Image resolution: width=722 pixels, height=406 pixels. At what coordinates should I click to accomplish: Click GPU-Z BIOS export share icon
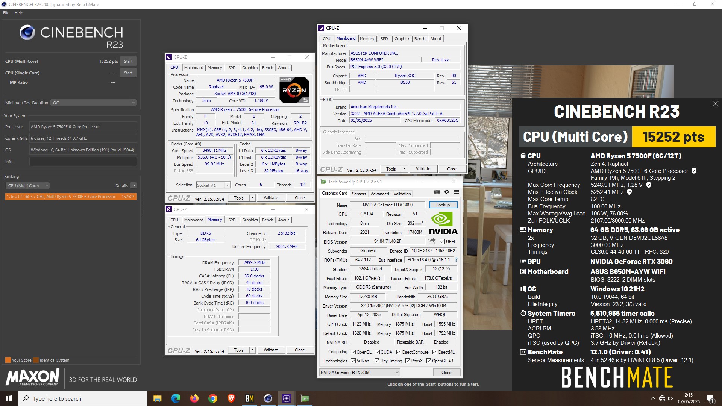[x=431, y=241]
